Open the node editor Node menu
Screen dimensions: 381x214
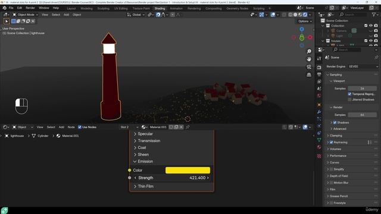pyautogui.click(x=71, y=127)
